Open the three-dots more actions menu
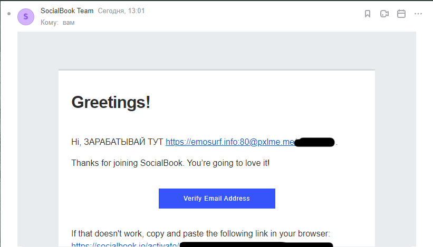This screenshot has width=433, height=247. 418,14
